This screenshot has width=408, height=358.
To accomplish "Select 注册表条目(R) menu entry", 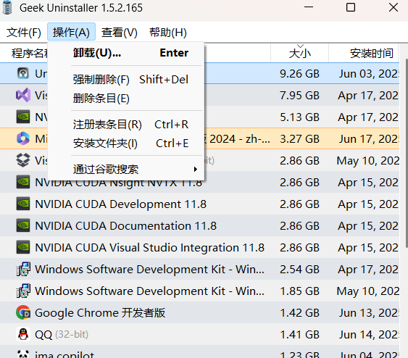I will [126, 125].
